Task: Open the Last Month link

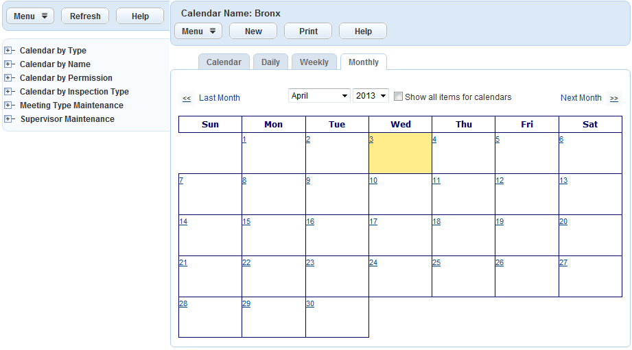Action: tap(220, 98)
